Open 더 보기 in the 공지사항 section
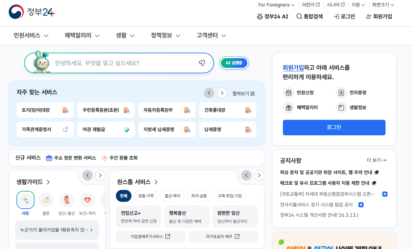The height and width of the screenshot is (249, 412). pyautogui.click(x=377, y=160)
